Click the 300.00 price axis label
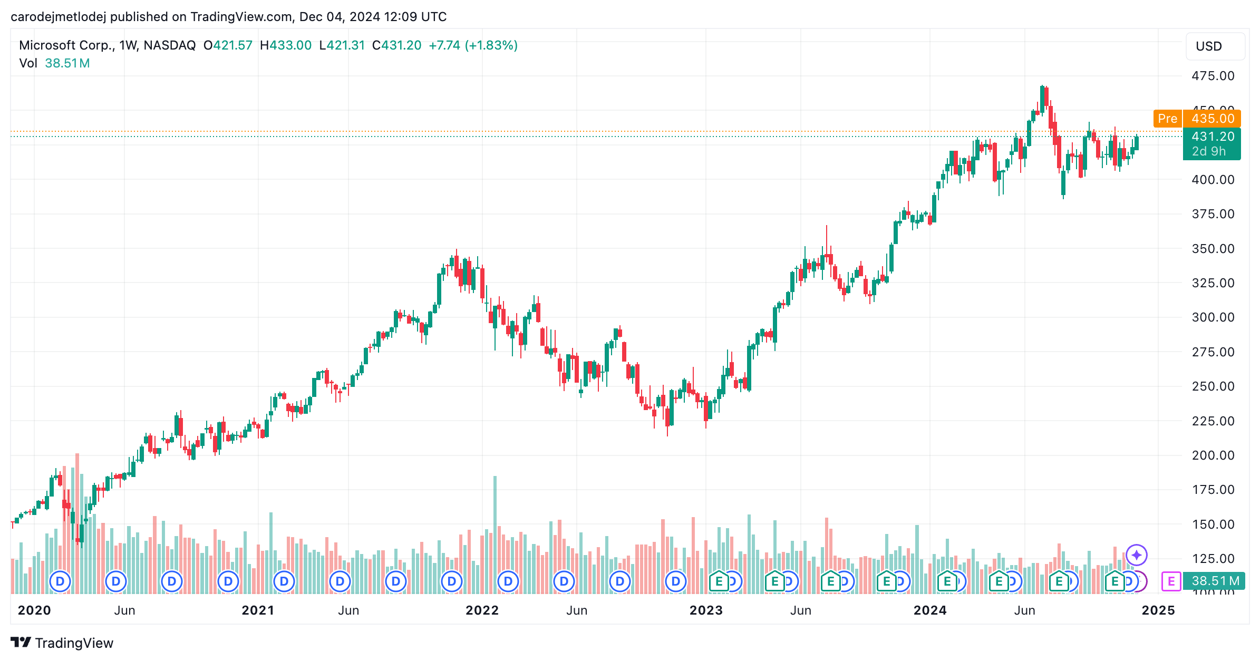This screenshot has width=1260, height=661. [x=1213, y=317]
